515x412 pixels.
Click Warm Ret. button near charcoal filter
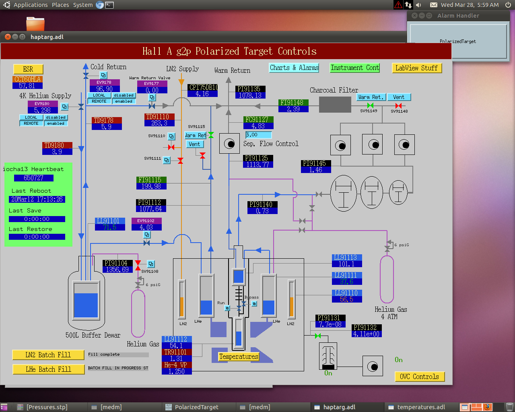(x=371, y=97)
